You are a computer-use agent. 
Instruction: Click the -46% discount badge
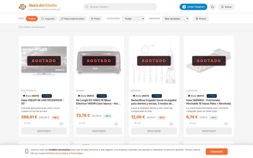pyautogui.click(x=108, y=116)
